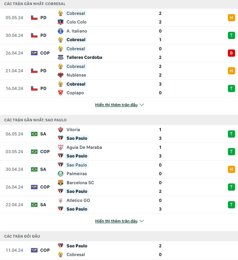Screen dimensions: 238x260
Task: Click orange H badge for Colo Colo match
Action: point(231,18)
